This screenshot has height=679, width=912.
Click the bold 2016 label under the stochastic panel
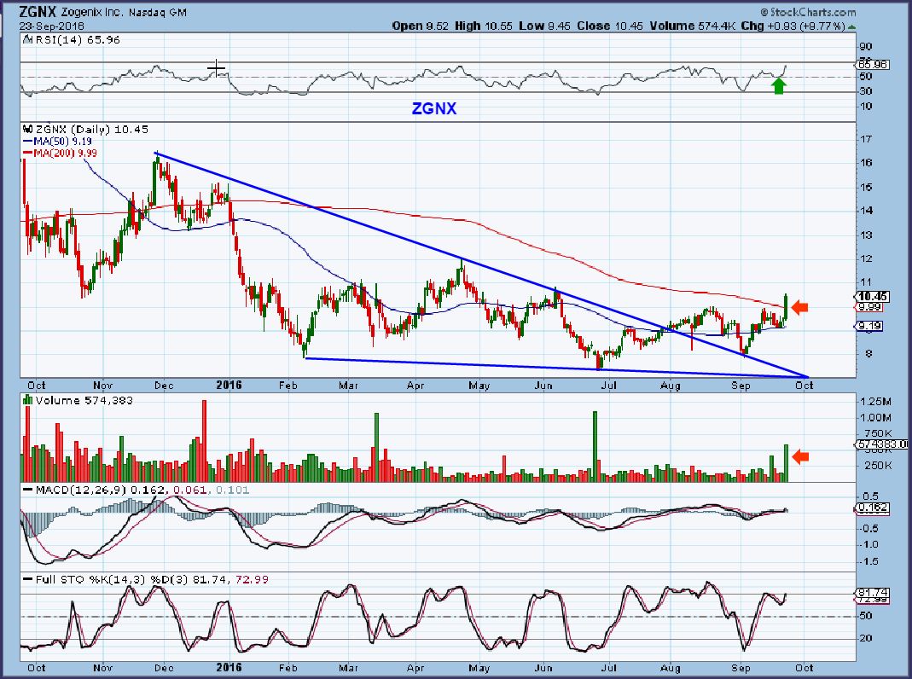coord(229,667)
